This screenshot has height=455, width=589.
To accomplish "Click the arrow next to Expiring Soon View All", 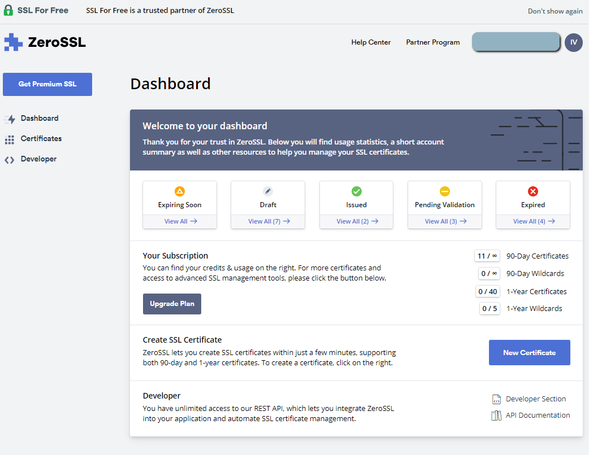I will pos(194,221).
